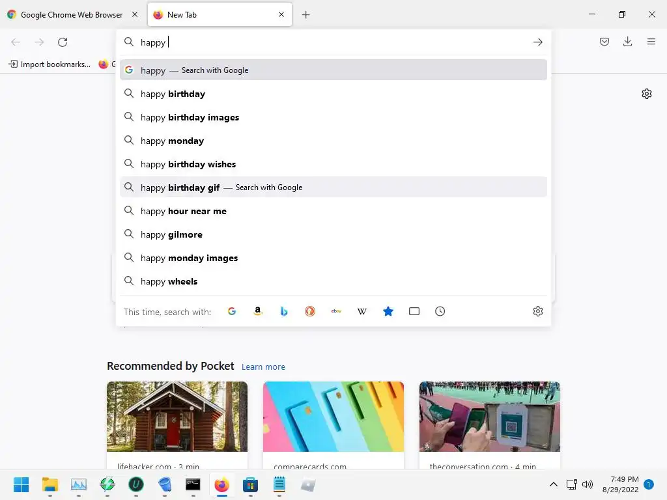The width and height of the screenshot is (667, 500).
Task: Open the Downloads panel
Action: tap(627, 42)
